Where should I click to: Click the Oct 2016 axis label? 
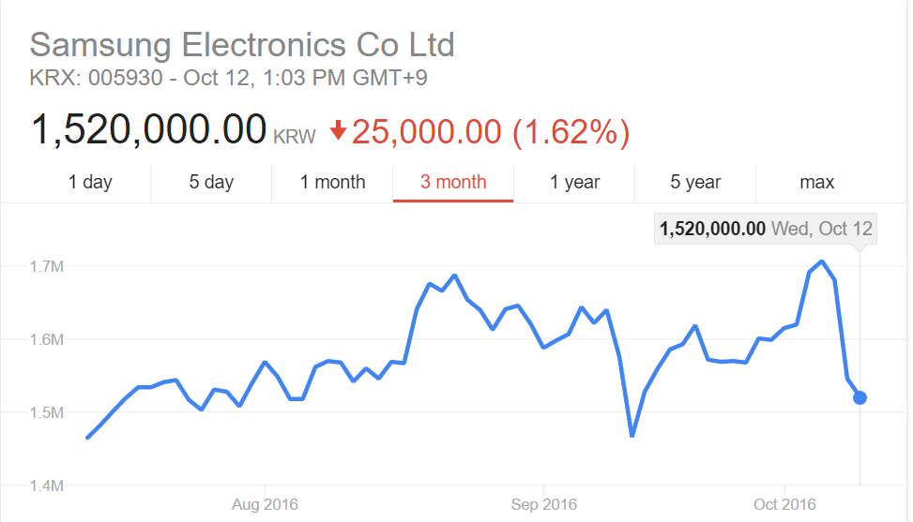click(x=784, y=504)
